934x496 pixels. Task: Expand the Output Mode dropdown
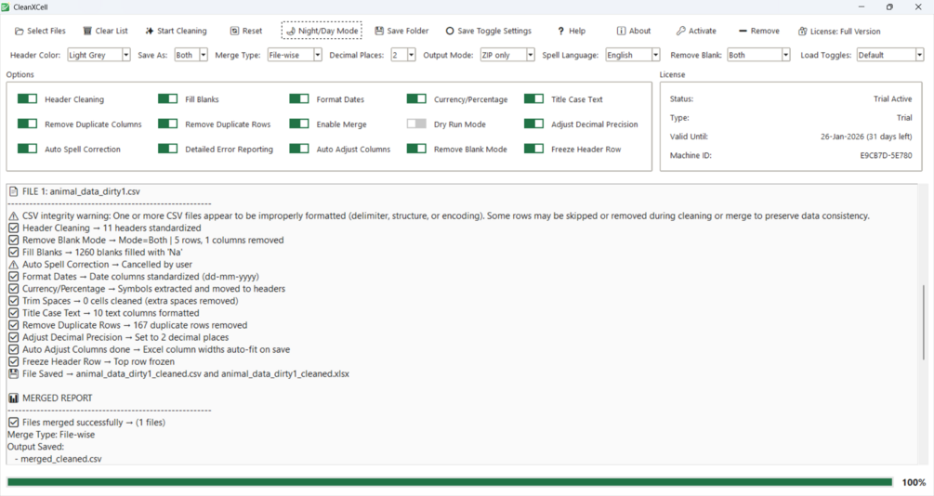pyautogui.click(x=507, y=55)
